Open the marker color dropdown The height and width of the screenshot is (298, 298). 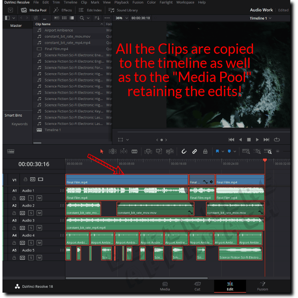[234, 151]
